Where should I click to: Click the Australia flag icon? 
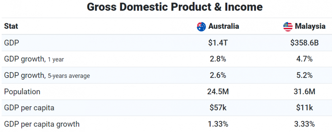[x=201, y=27]
